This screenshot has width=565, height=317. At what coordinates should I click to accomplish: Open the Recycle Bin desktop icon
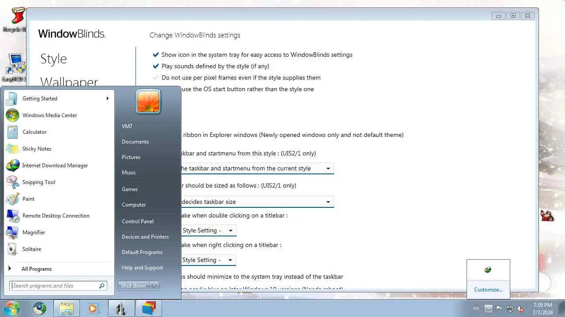[x=17, y=19]
